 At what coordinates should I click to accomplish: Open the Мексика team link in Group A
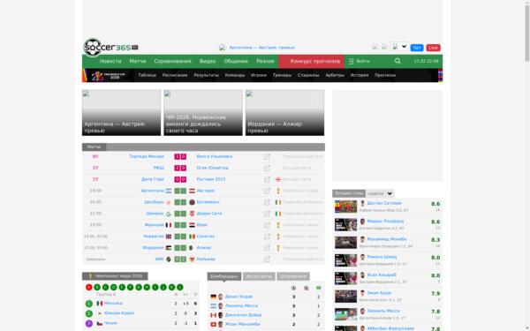(x=113, y=304)
